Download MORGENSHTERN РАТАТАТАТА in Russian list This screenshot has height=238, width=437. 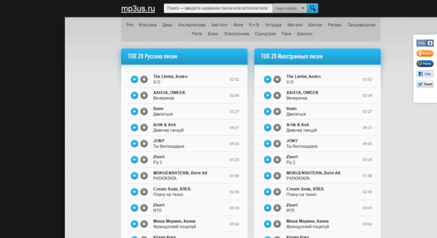coord(144,176)
